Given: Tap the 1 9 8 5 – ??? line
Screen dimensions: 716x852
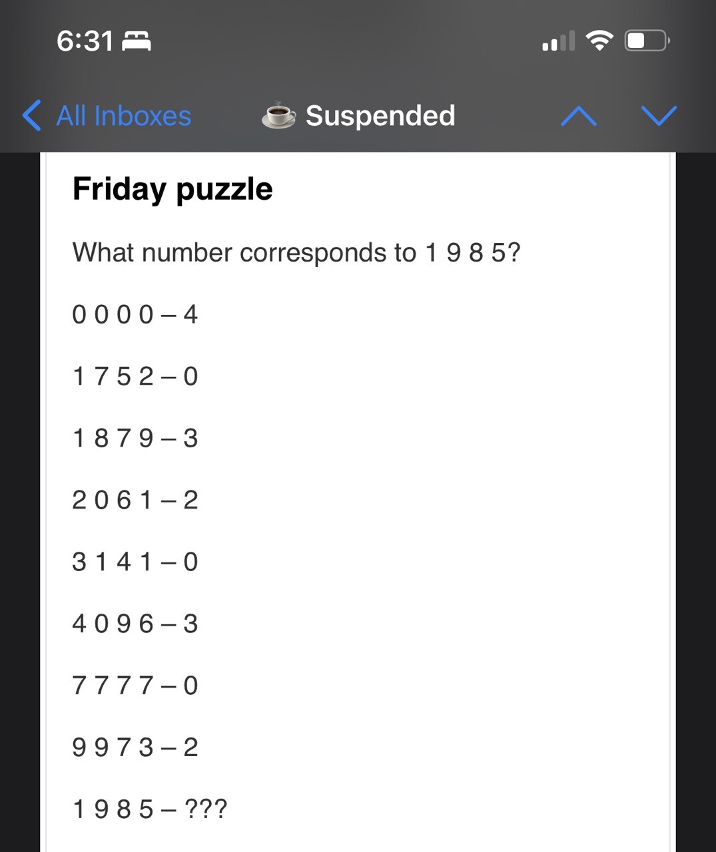Looking at the screenshot, I should (150, 809).
